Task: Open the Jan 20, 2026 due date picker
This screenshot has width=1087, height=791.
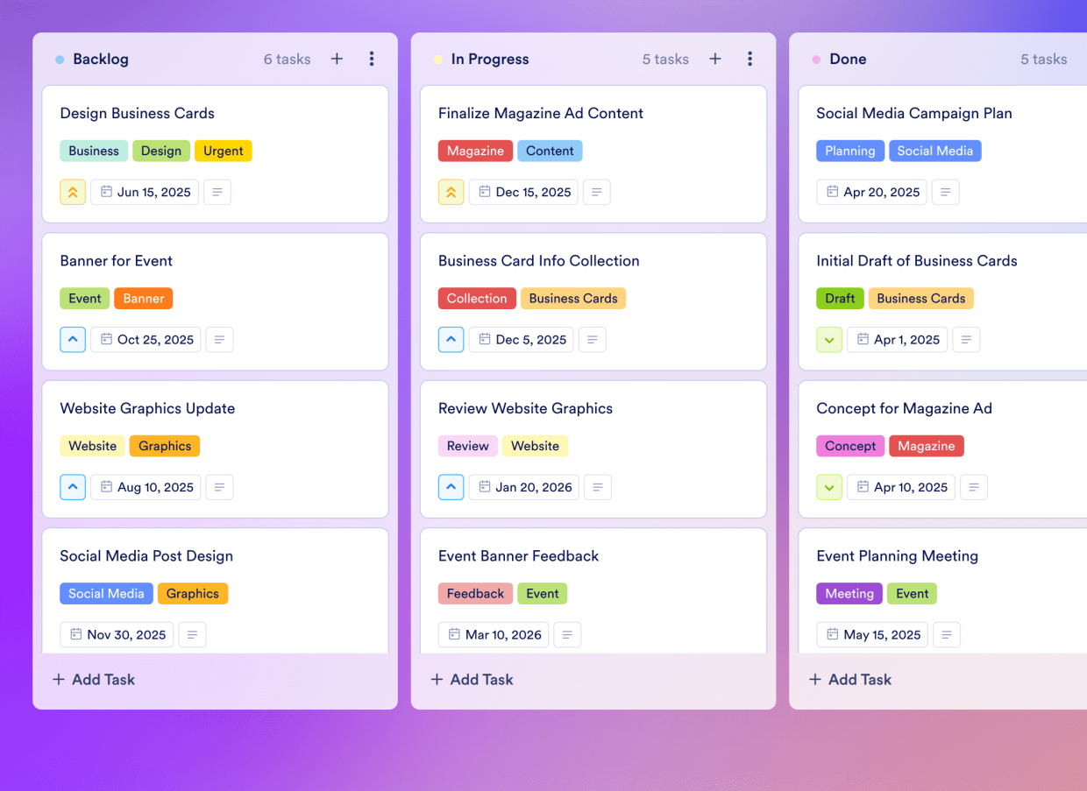Action: click(524, 487)
